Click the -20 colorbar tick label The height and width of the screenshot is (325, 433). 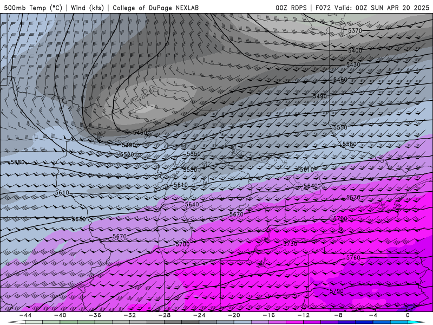click(234, 315)
